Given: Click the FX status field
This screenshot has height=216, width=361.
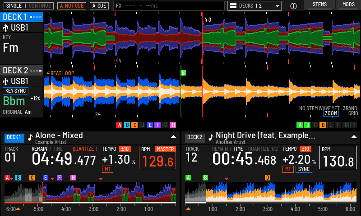Looking at the screenshot, I should 169,6.
